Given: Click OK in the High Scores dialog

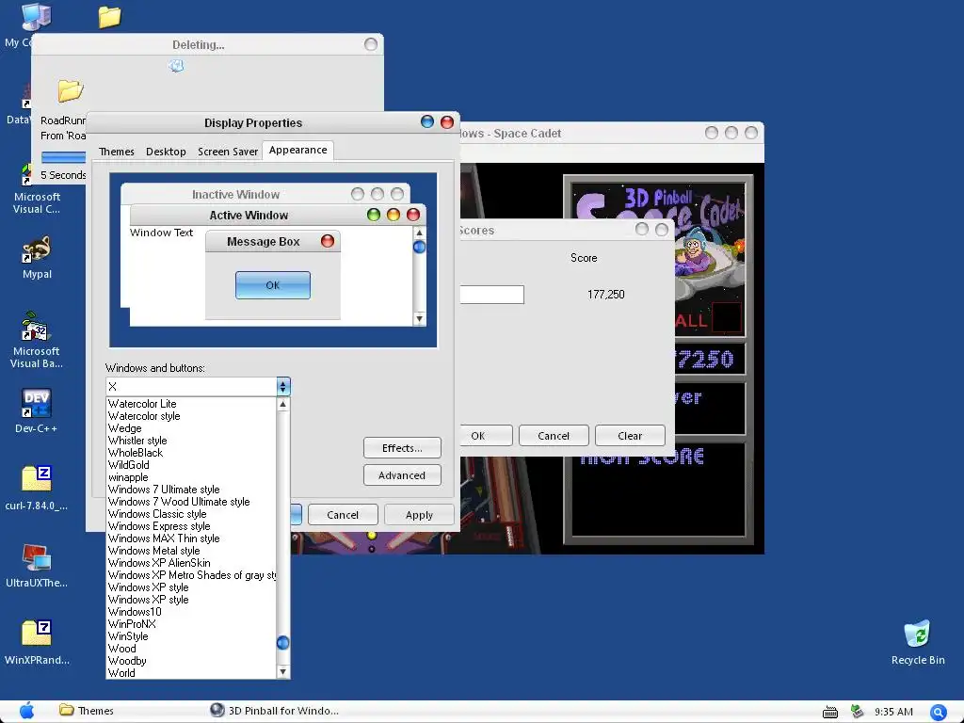Looking at the screenshot, I should pyautogui.click(x=485, y=435).
